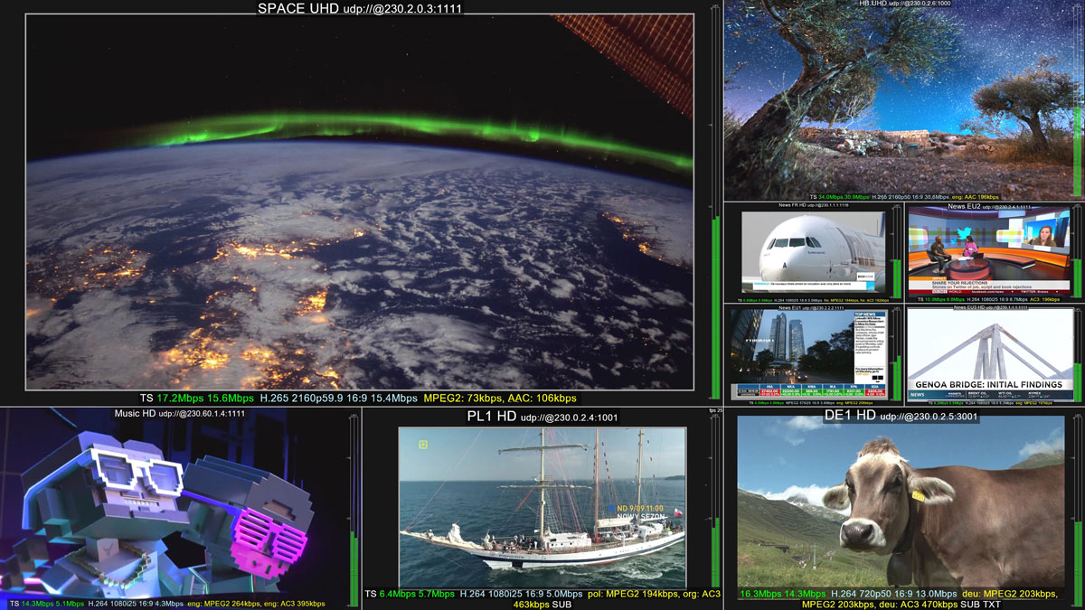Click the 'News FR HD' channel title
The image size is (1085, 610).
tap(795, 206)
